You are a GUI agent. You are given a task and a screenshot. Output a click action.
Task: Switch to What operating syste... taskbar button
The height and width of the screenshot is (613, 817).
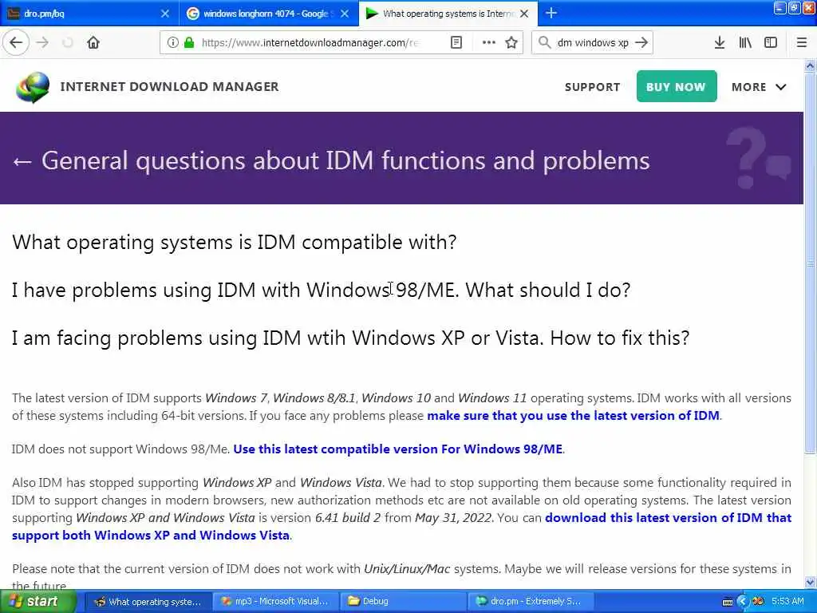tap(148, 602)
